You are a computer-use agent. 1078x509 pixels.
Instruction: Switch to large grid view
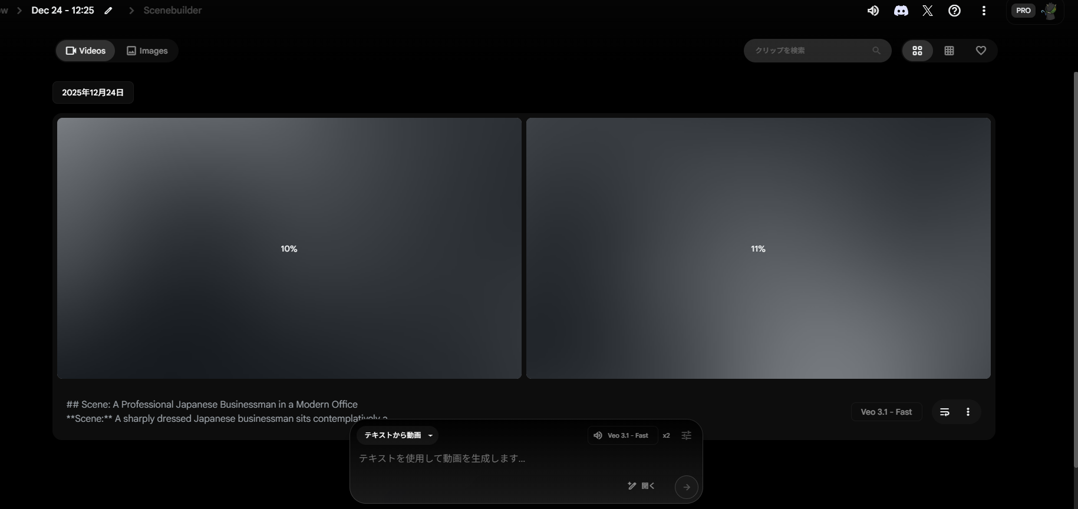pos(917,51)
